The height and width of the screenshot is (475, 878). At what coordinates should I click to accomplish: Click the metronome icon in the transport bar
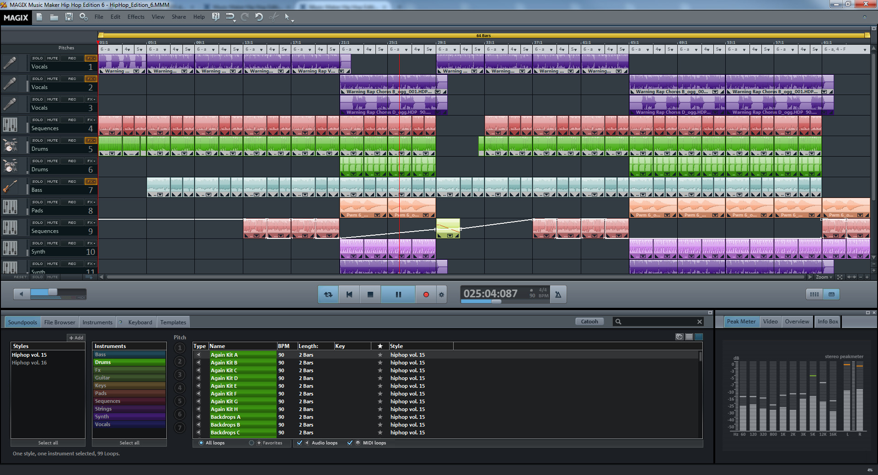558,294
